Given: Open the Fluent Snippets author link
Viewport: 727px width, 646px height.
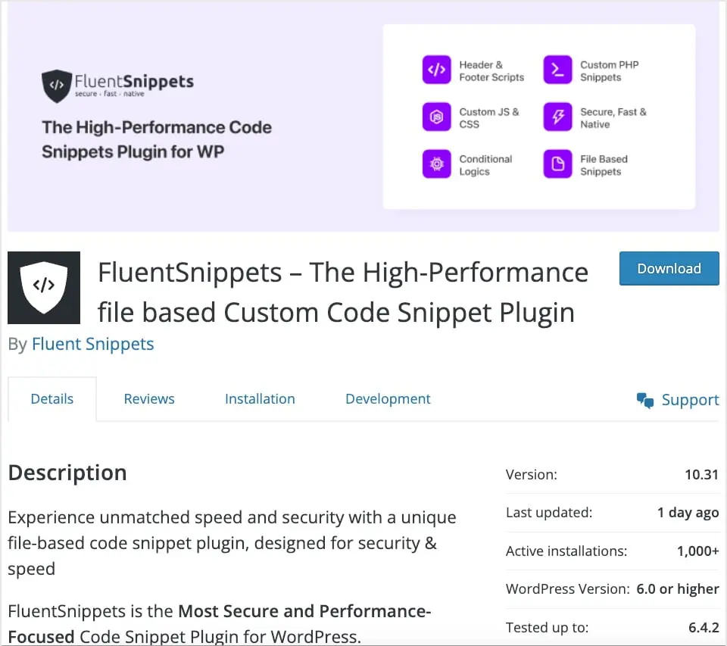Looking at the screenshot, I should click(x=92, y=344).
